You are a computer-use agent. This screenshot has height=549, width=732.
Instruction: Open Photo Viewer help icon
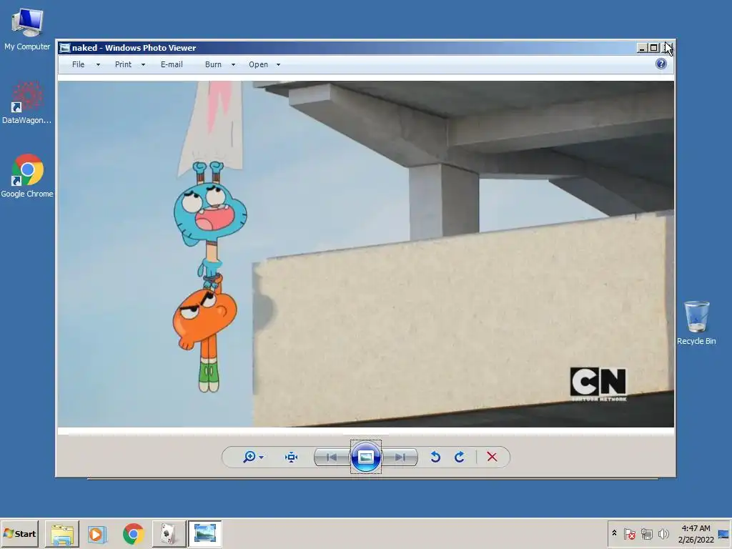(661, 64)
